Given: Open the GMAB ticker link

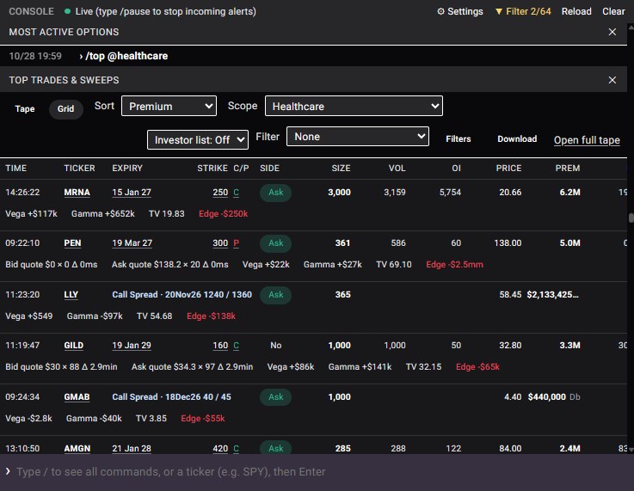Looking at the screenshot, I should (77, 397).
